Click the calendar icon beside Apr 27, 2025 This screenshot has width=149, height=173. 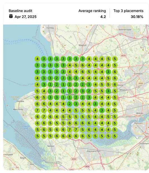tap(11, 16)
